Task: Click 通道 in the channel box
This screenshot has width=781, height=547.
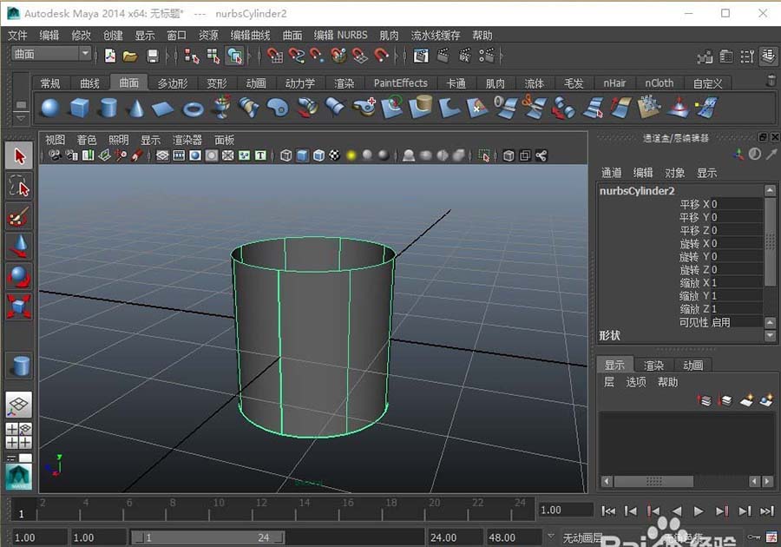Action: tap(611, 173)
